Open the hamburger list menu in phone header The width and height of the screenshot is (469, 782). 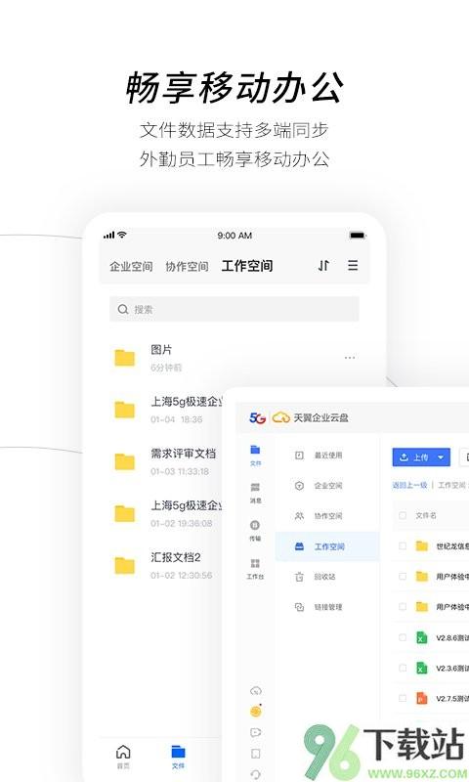pyautogui.click(x=353, y=265)
